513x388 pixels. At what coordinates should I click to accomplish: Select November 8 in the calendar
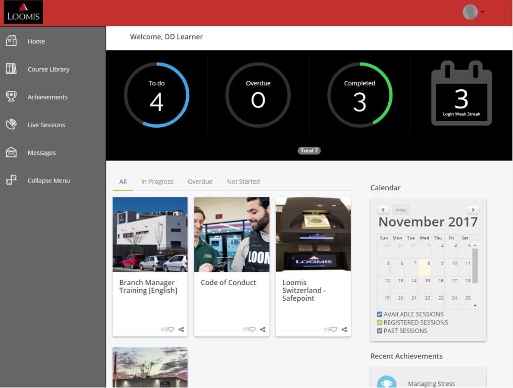click(x=424, y=267)
